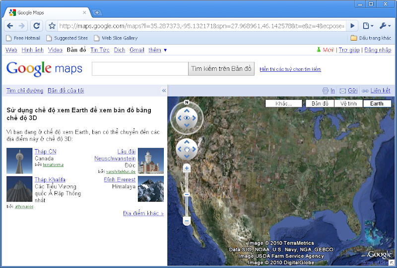Go to Web in Google navigation
Image resolution: width=397 pixels, height=268 pixels.
click(11, 50)
